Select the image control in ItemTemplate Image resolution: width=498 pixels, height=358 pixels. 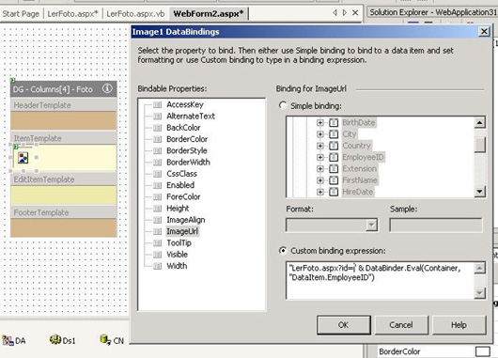tap(23, 158)
